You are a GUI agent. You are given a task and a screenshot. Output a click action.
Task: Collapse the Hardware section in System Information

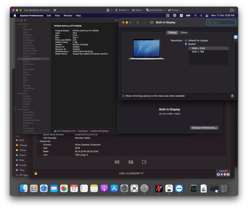coord(19,24)
